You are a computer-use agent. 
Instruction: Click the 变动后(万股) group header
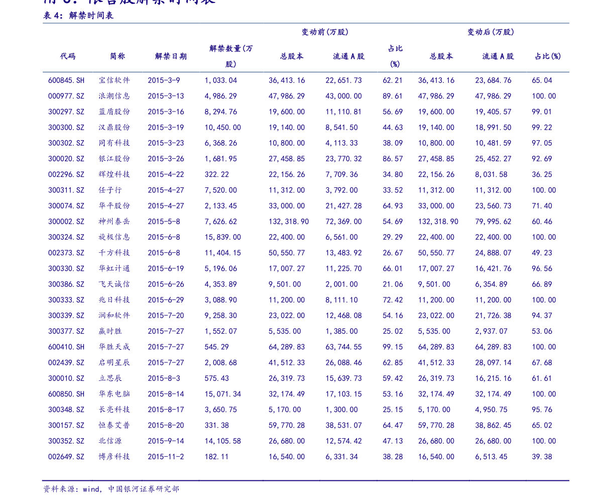click(x=491, y=32)
